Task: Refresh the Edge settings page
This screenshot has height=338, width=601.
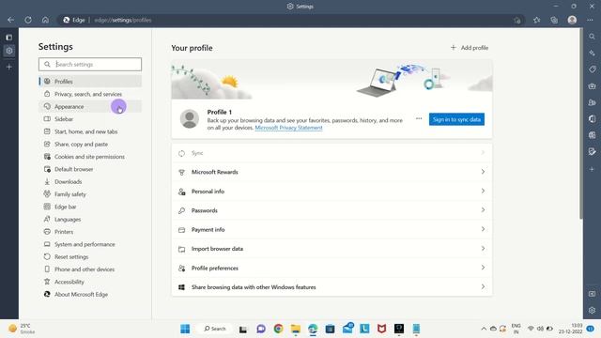Action: (x=28, y=20)
